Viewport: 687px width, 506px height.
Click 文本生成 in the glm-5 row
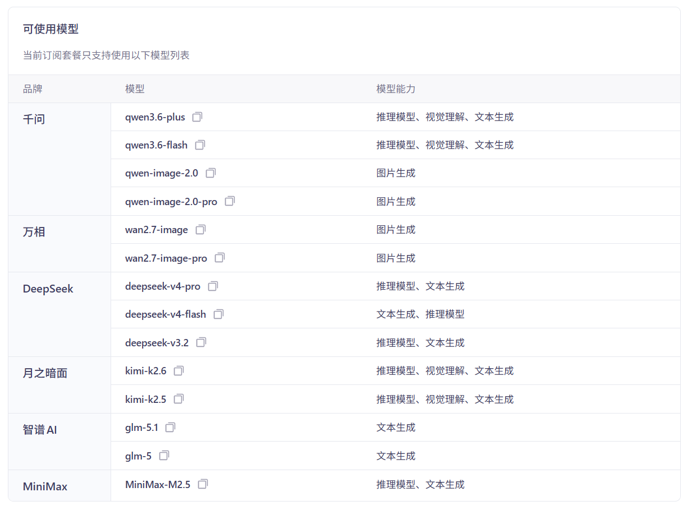click(x=396, y=456)
